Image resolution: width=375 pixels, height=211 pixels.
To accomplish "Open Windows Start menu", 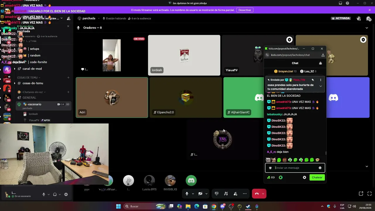I will 118,206.
